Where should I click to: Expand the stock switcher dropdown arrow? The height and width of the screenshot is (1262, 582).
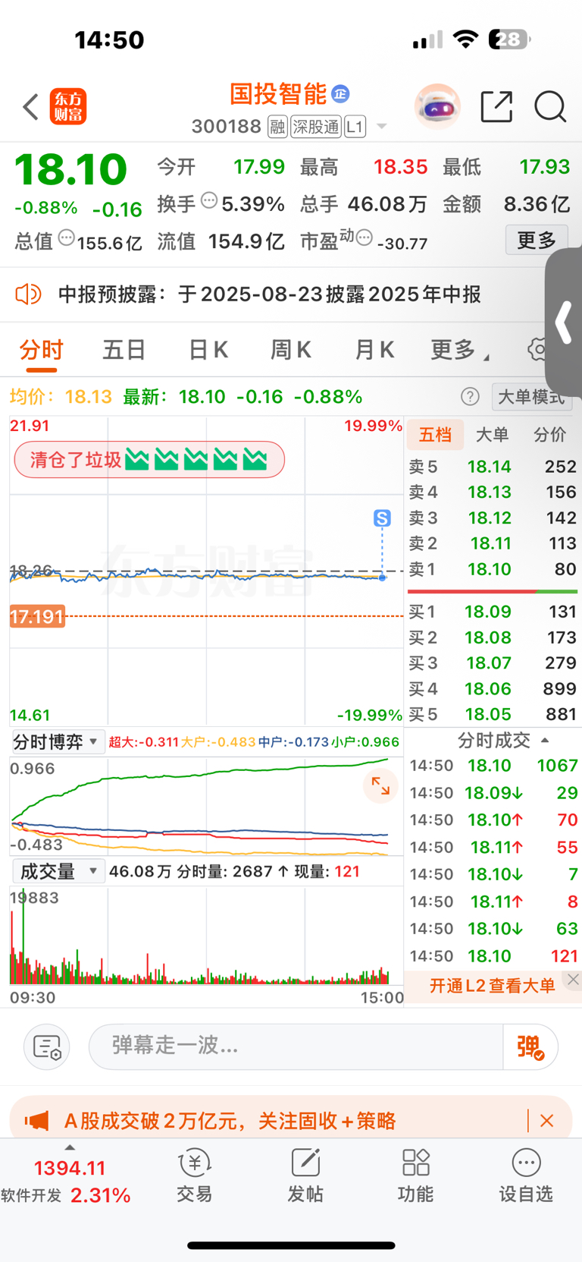pyautogui.click(x=381, y=127)
